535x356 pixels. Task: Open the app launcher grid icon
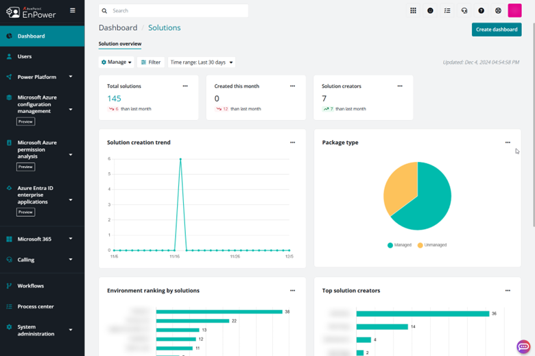(x=413, y=10)
